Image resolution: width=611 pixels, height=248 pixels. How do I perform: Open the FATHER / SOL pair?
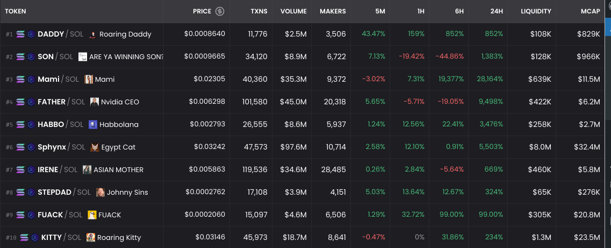point(61,102)
